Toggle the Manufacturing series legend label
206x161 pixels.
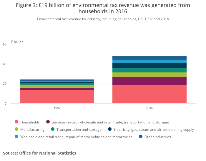pos(32,129)
